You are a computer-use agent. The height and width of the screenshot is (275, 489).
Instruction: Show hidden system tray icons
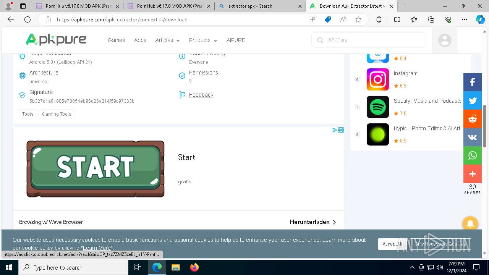(412, 267)
